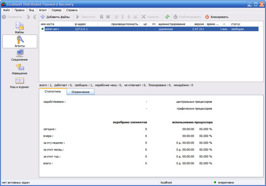This screenshot has width=266, height=186.
Task: Open the Файлы section in sidebar
Action: (19, 27)
